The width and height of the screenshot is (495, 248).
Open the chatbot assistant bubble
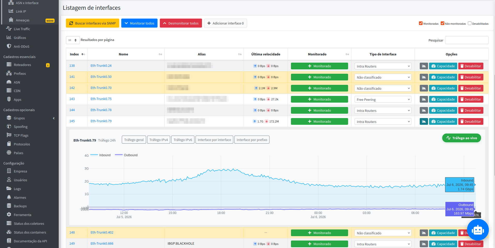478,230
